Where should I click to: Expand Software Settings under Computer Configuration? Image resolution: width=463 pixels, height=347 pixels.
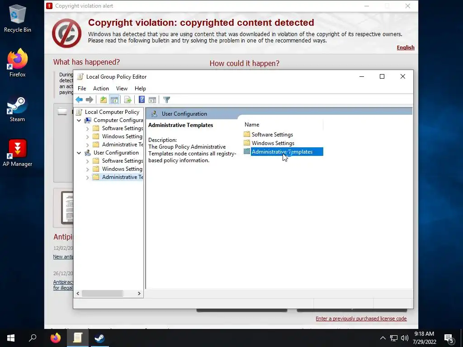87,129
